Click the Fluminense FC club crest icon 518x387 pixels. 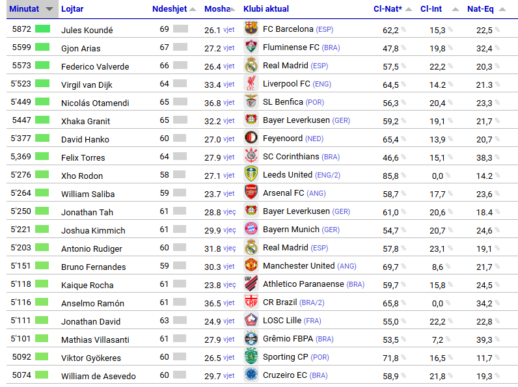[251, 47]
